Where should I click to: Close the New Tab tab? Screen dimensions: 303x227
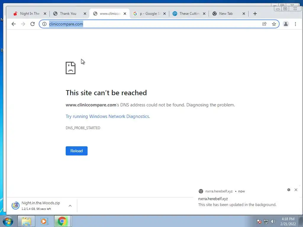(244, 14)
